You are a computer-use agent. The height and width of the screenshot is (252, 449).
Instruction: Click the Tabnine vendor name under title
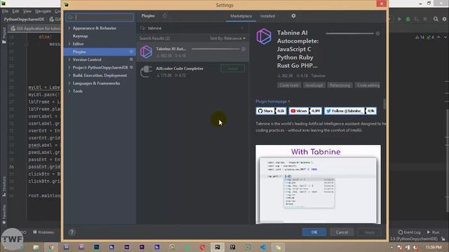tap(318, 76)
